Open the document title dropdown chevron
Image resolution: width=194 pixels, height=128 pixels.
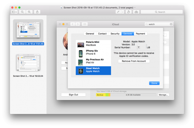(135, 7)
